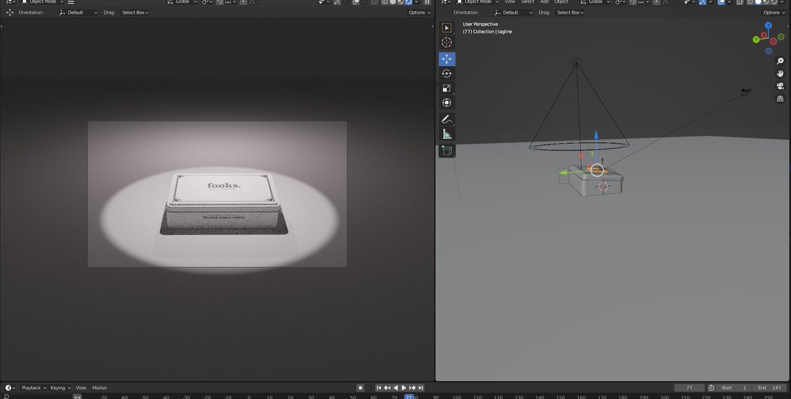Screen dimensions: 791x399
Task: Switch left viewport to solid shading
Action: (394, 2)
